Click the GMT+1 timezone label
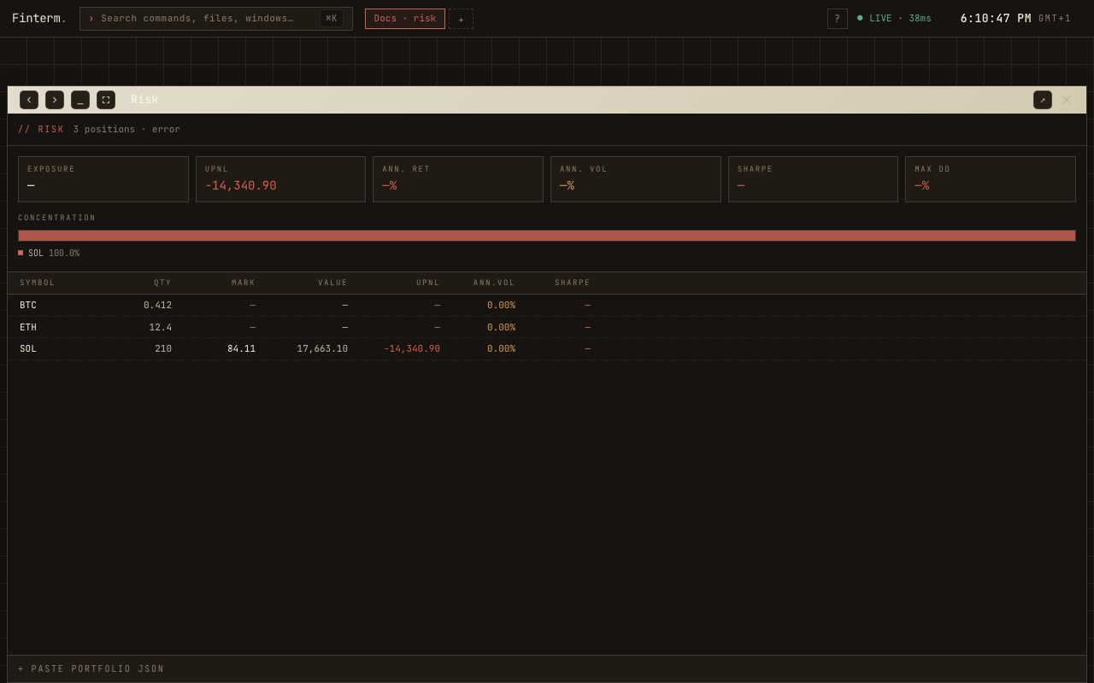The width and height of the screenshot is (1094, 683). 1055,19
